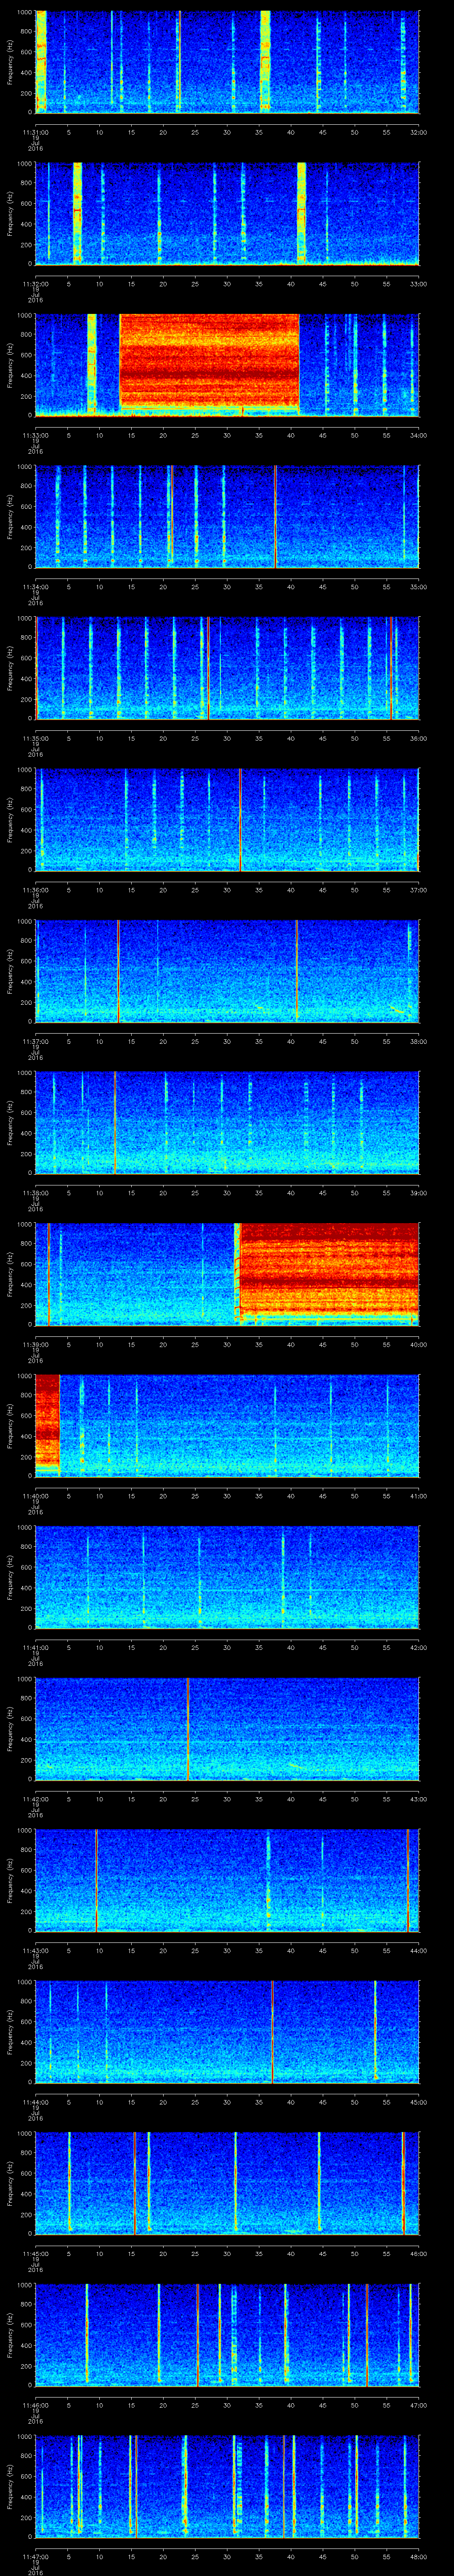Select the spectrogram panel starting at 11:38:00
454x2576 pixels.
tap(227, 1122)
